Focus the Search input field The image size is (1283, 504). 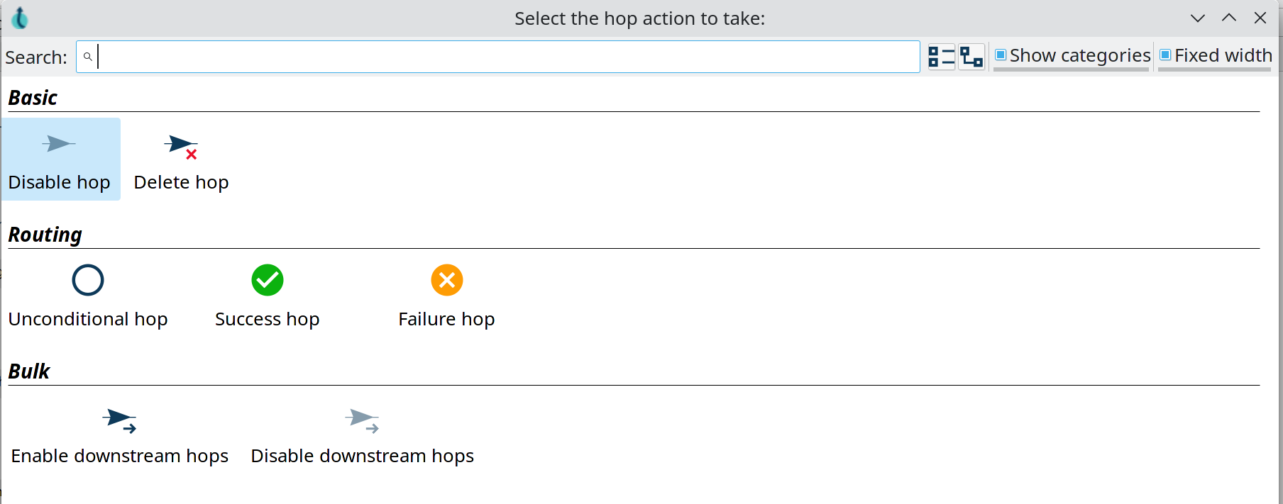[x=497, y=57]
